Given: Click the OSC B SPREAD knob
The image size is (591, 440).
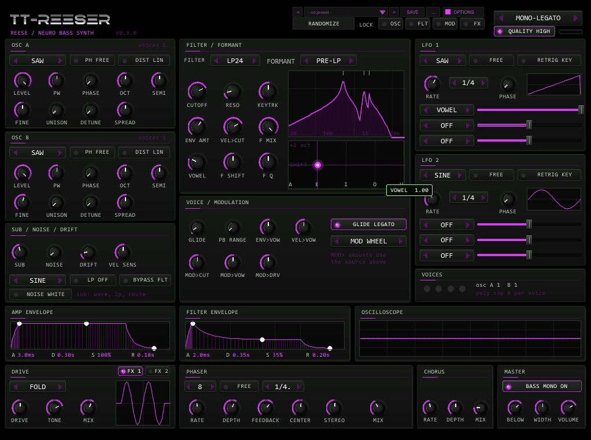Looking at the screenshot, I should click(x=125, y=203).
